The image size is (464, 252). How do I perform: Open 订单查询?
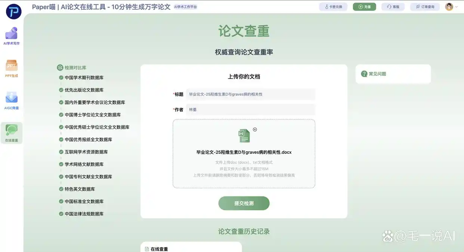[x=425, y=6]
